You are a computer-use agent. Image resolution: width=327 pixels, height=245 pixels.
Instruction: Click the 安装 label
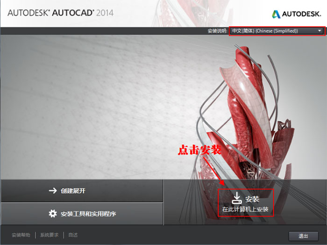[252, 199]
